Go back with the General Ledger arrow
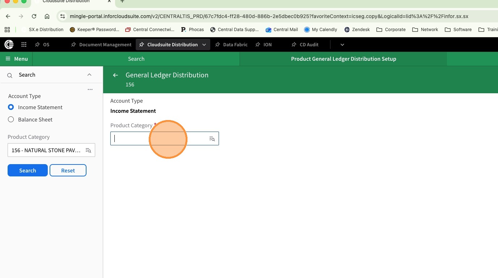This screenshot has height=278, width=498. [115, 75]
